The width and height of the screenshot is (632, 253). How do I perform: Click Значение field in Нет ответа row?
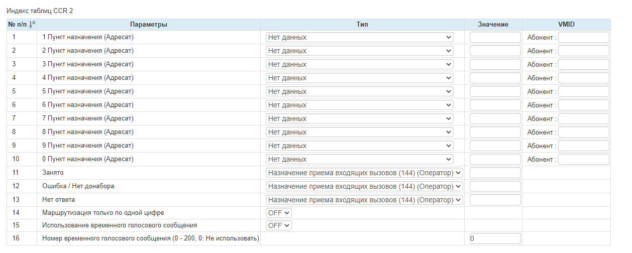tap(495, 200)
